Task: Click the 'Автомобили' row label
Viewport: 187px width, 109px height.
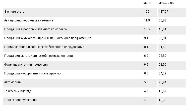Action: coord(13,82)
